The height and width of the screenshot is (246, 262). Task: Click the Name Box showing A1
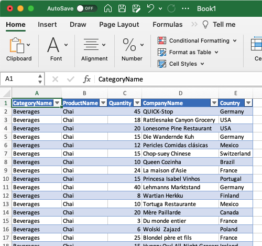pos(19,79)
